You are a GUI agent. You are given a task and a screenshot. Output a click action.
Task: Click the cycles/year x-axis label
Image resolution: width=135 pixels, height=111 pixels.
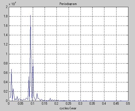point(68,108)
